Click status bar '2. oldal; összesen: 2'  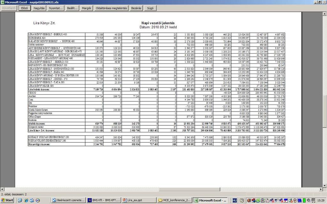14,194
